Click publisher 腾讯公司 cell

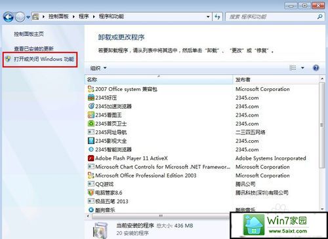pyautogui.click(x=245, y=184)
